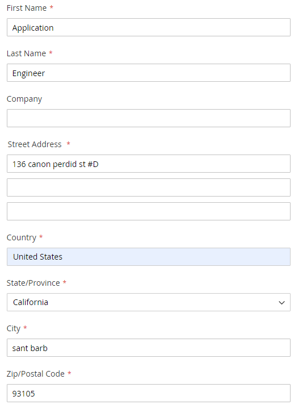The width and height of the screenshot is (307, 413).
Task: Select the empty Company input box
Action: pyautogui.click(x=149, y=118)
